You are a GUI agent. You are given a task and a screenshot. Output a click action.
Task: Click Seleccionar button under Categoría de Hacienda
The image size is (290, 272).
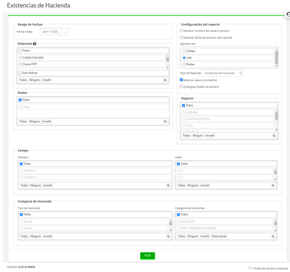point(219,236)
